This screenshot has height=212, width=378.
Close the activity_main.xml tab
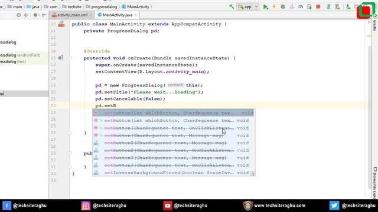(x=90, y=15)
